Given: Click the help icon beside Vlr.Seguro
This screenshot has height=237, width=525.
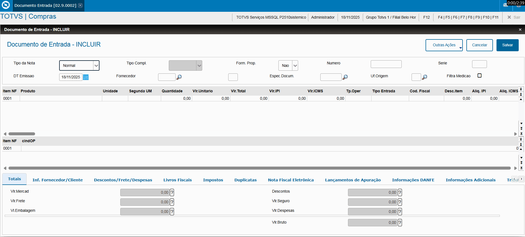Looking at the screenshot, I should [x=400, y=202].
